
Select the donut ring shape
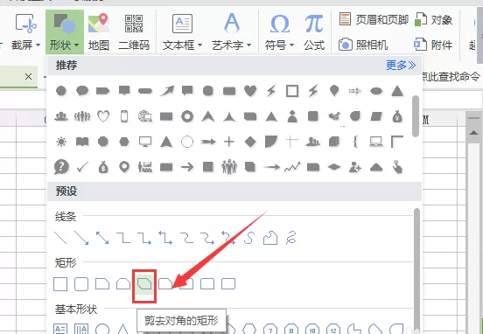pyautogui.click(x=187, y=116)
